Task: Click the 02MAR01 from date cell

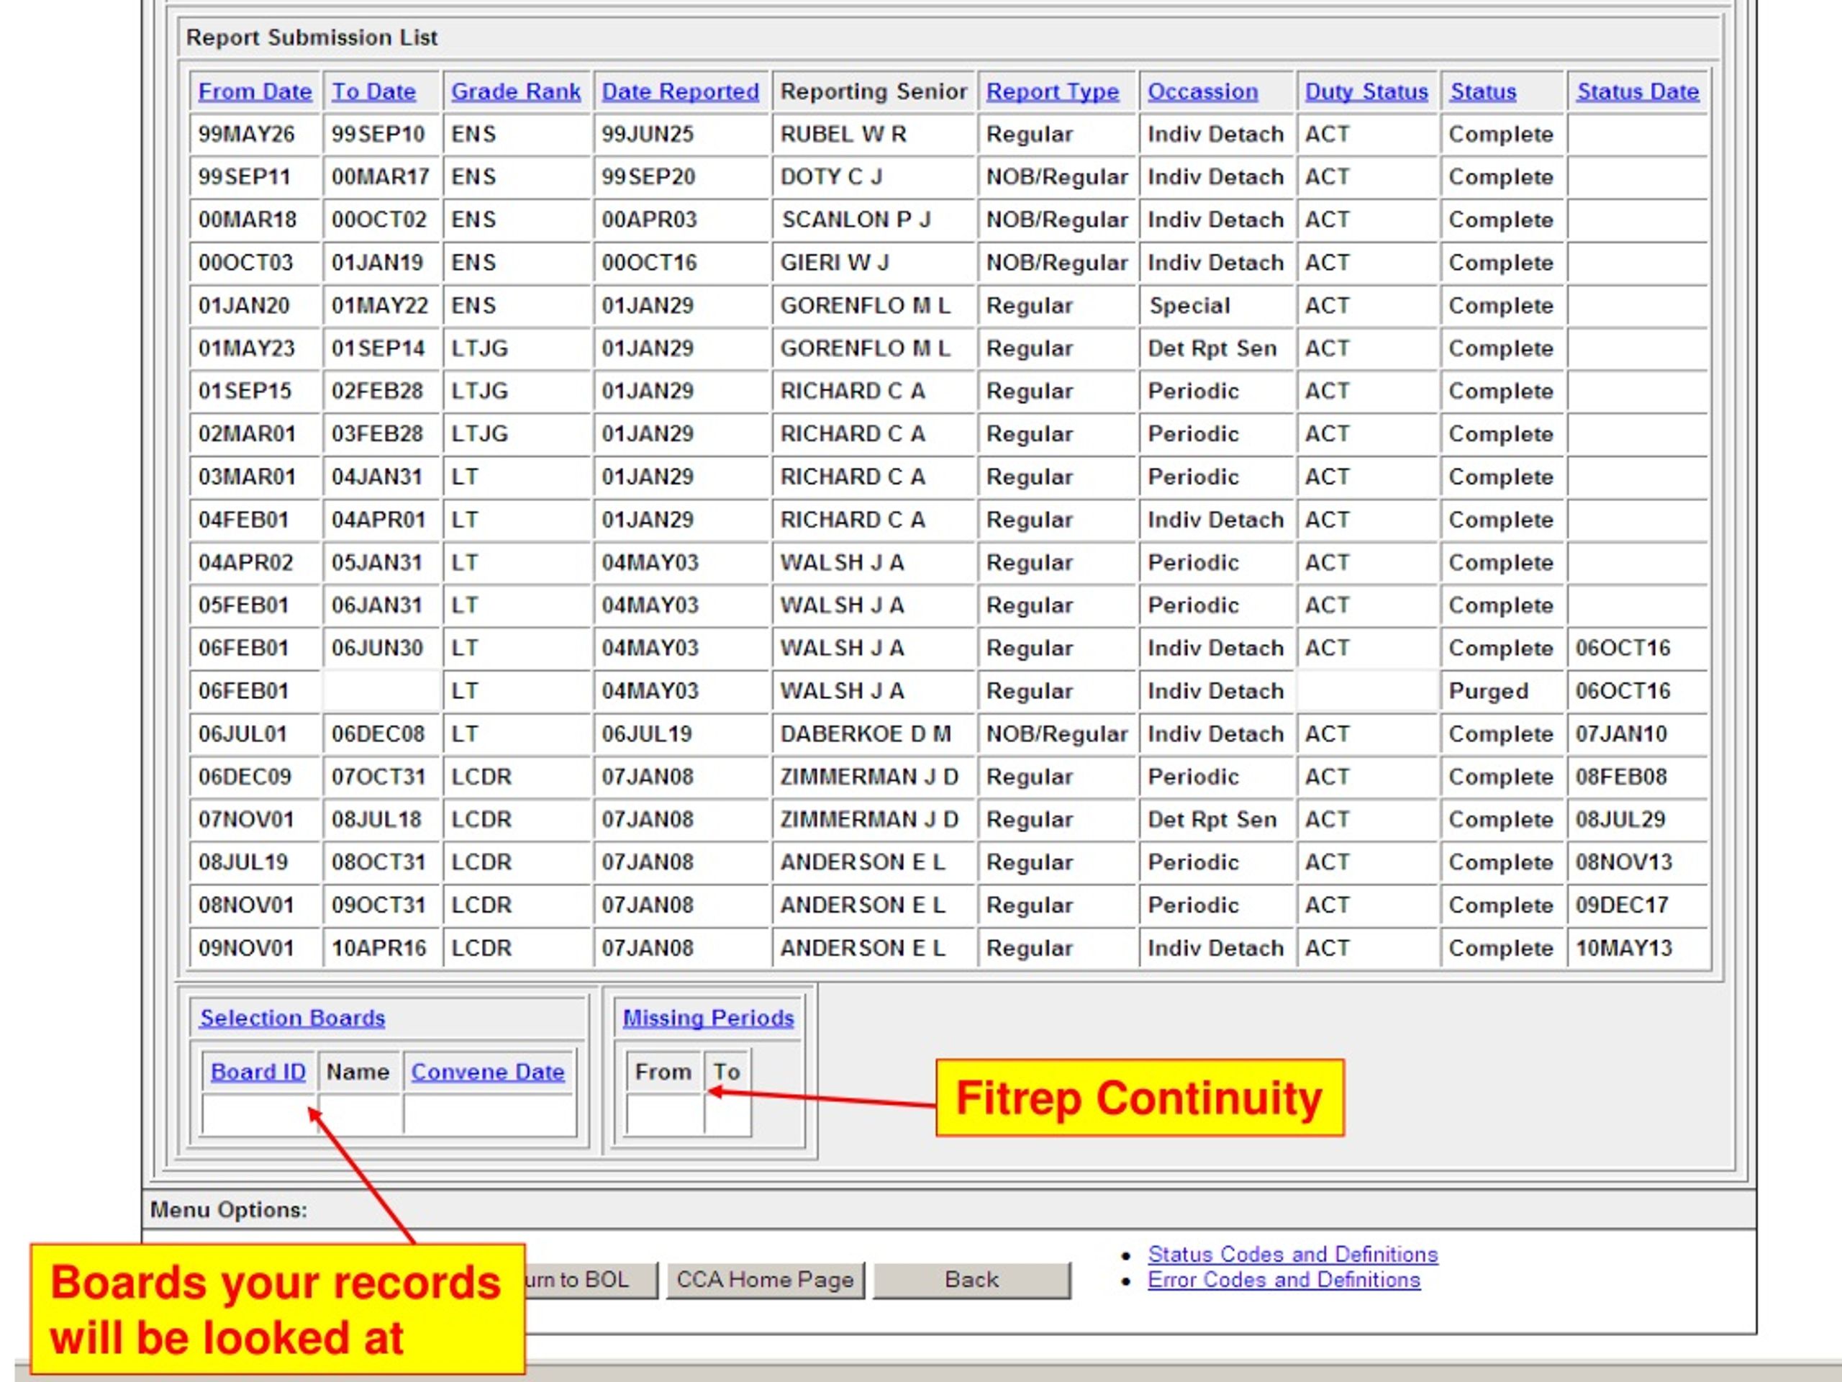Action: pos(255,434)
